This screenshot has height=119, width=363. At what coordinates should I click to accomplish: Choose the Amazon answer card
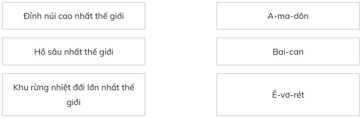point(288,16)
